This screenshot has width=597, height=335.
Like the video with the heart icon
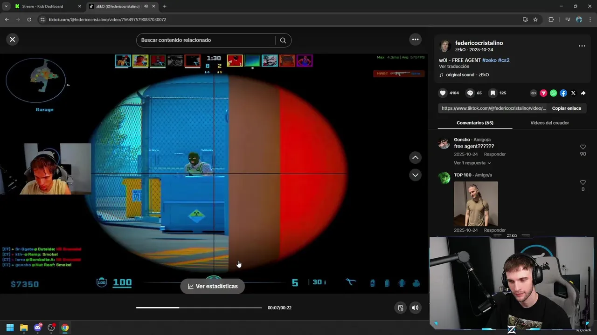point(443,93)
